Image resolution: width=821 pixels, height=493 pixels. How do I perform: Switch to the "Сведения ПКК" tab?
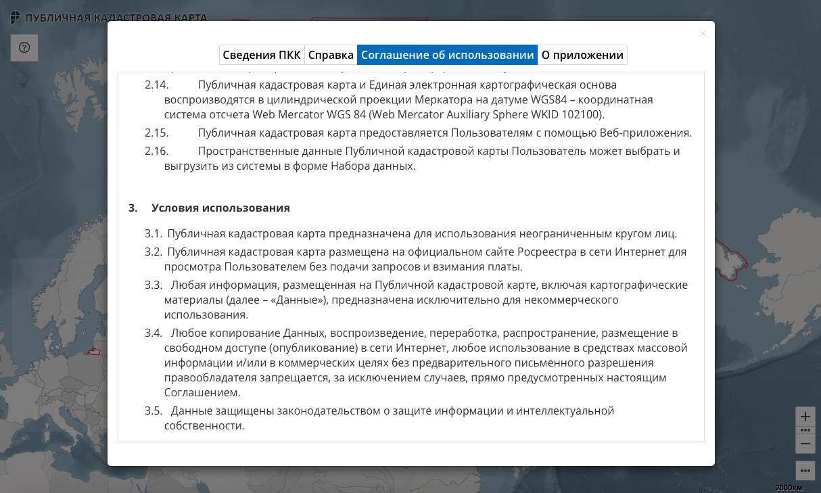tap(262, 55)
